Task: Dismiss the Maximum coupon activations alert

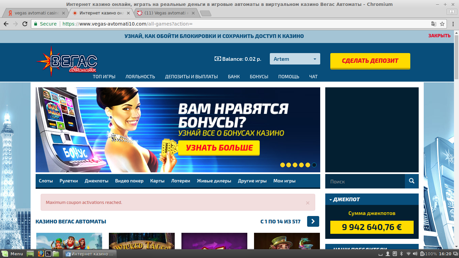Action: pyautogui.click(x=307, y=203)
